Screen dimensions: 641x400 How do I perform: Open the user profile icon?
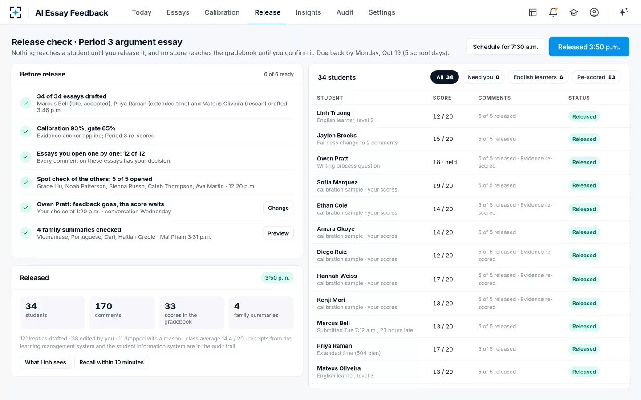coord(594,12)
